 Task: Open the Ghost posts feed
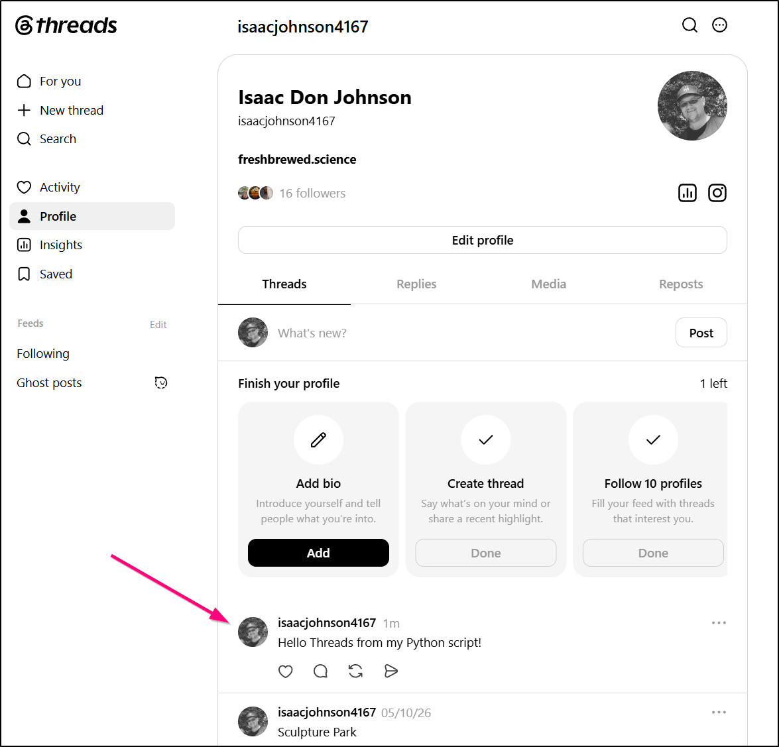pos(49,383)
